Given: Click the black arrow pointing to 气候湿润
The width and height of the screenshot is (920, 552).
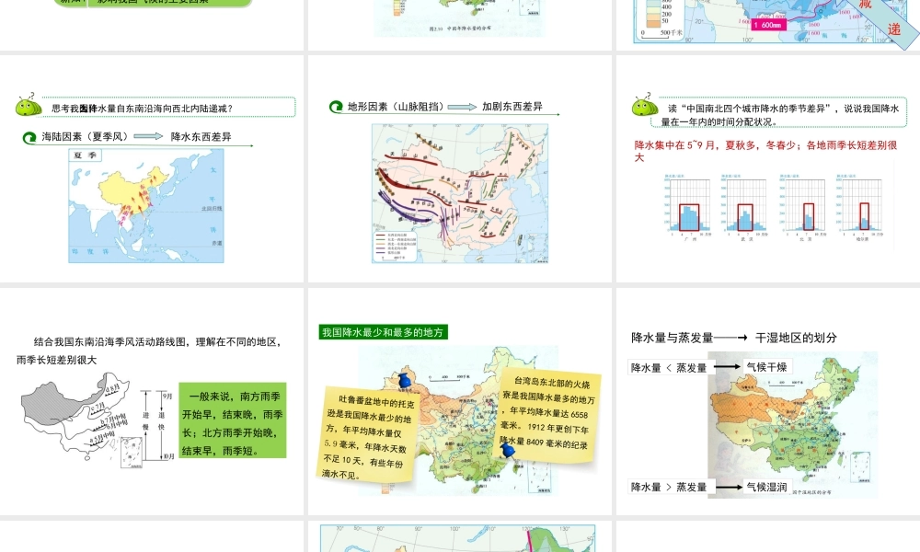Looking at the screenshot, I should coord(730,487).
